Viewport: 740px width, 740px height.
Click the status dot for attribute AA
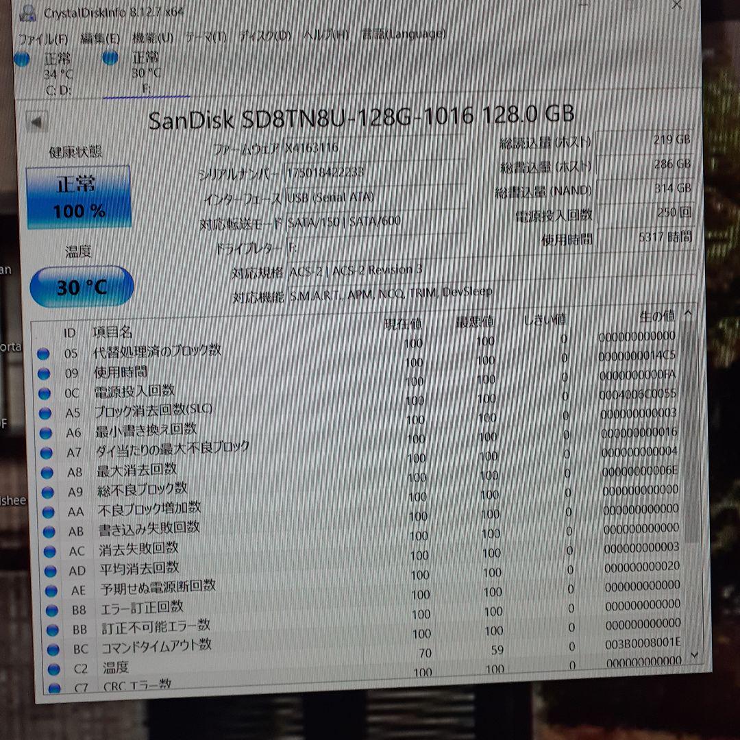coord(49,513)
